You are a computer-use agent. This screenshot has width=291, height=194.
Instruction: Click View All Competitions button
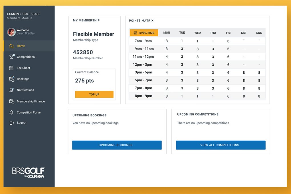pos(221,145)
